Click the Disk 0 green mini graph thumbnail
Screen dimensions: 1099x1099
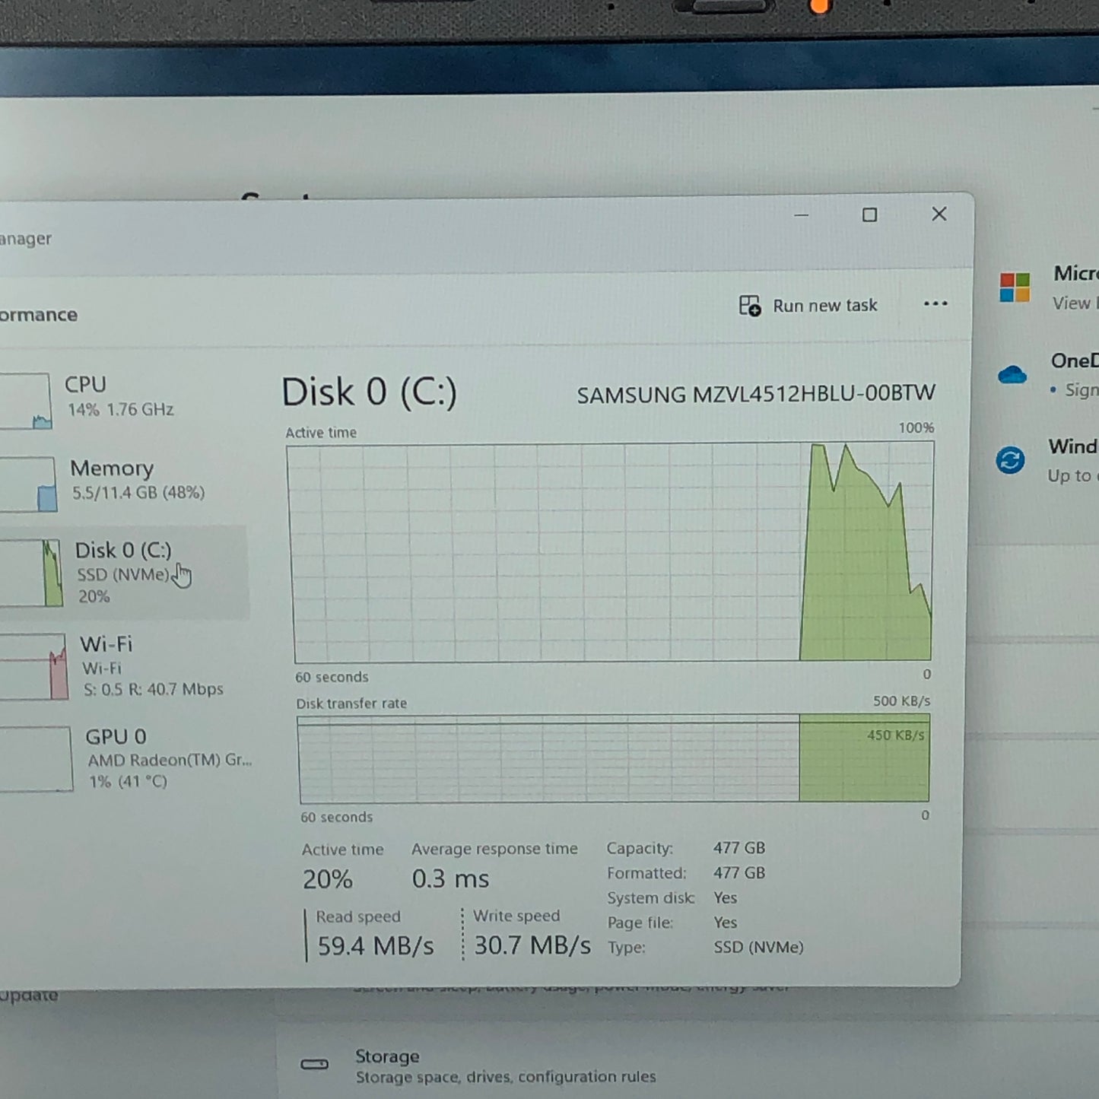(30, 573)
